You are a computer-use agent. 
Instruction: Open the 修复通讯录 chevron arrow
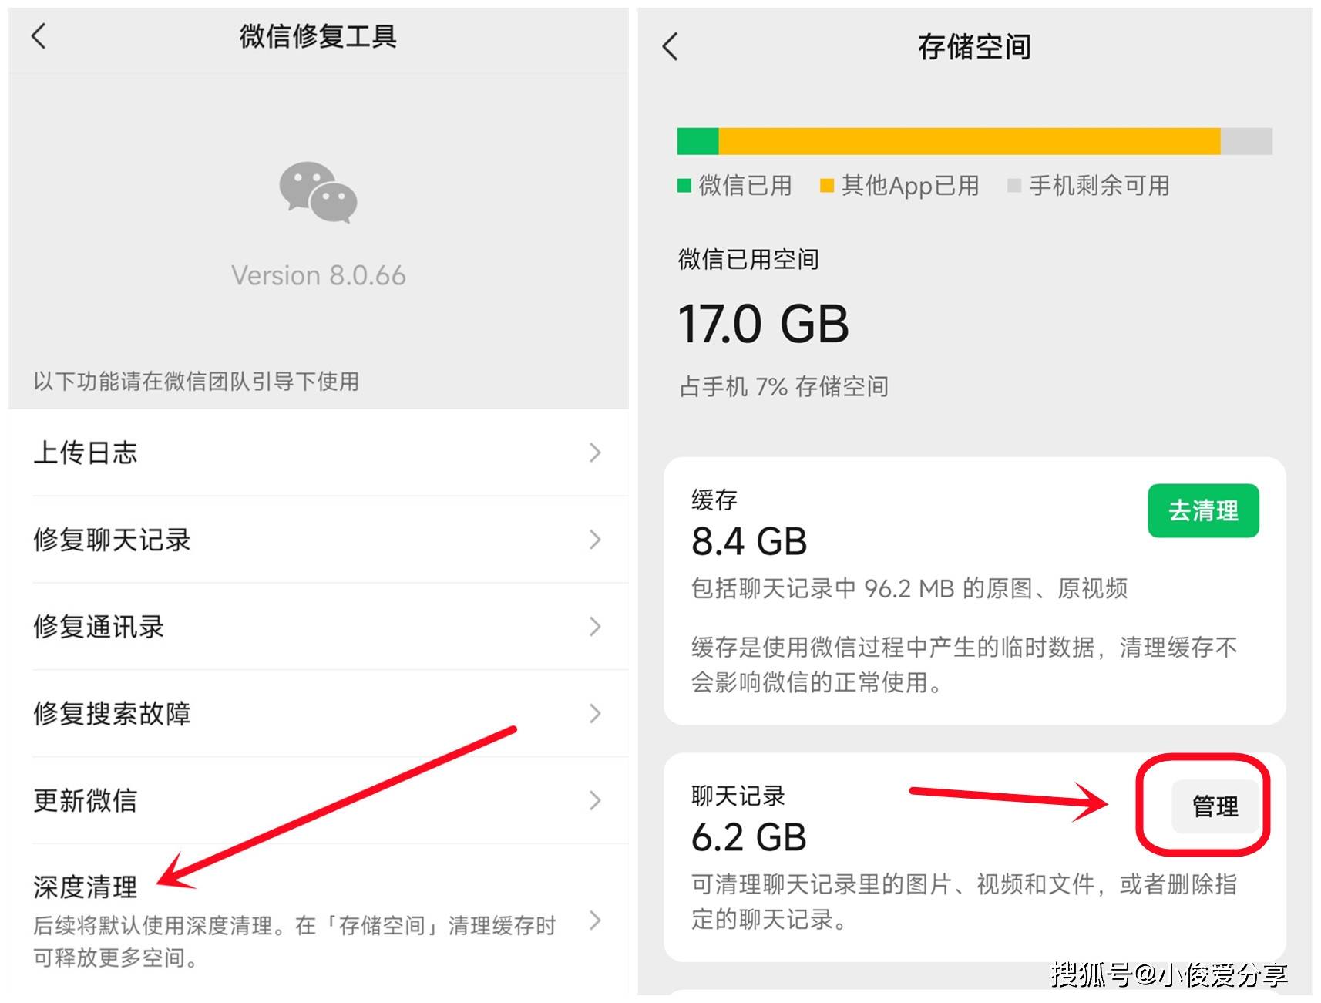coord(594,627)
